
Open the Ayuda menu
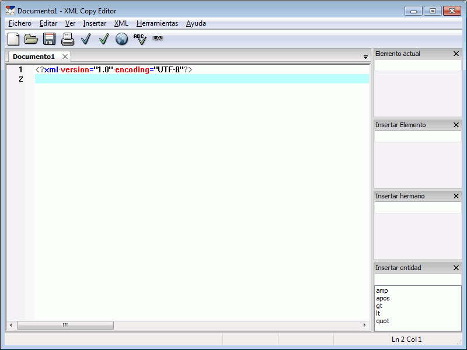[196, 23]
